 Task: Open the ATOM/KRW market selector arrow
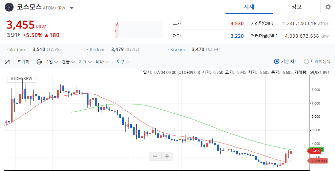click(72, 8)
